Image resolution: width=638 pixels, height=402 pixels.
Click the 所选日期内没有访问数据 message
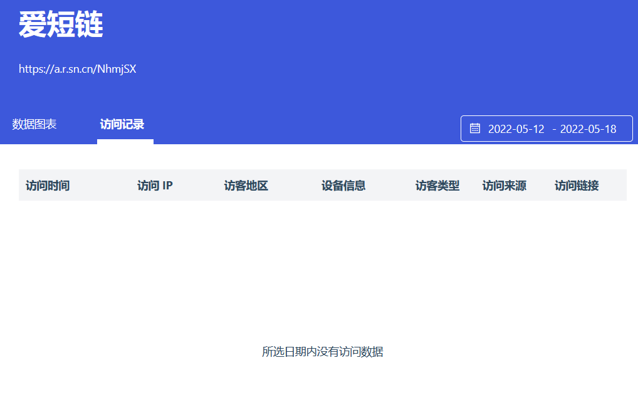tap(323, 351)
